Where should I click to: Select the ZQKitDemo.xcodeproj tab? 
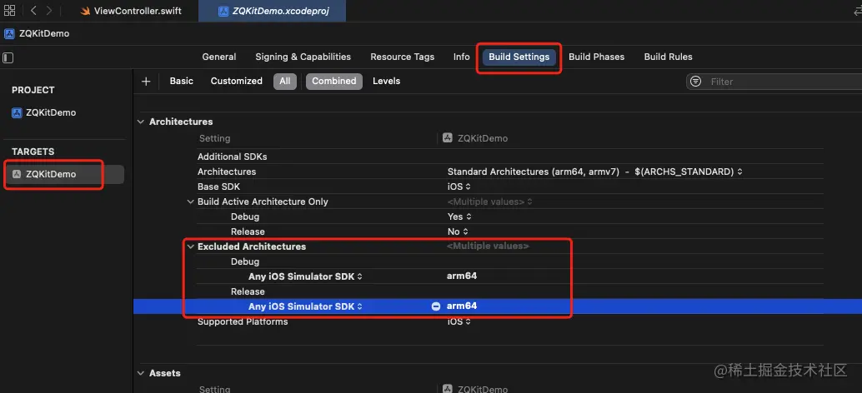(x=273, y=11)
